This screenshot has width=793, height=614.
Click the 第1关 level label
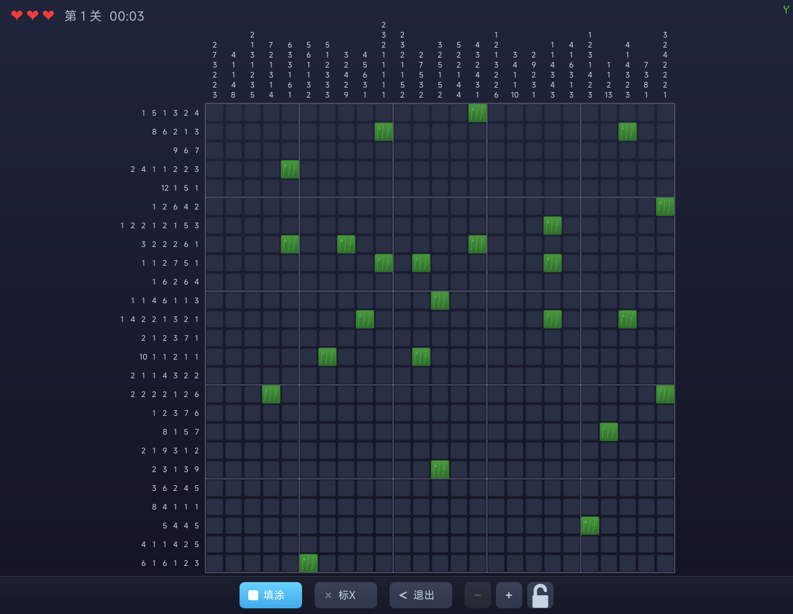pos(83,16)
